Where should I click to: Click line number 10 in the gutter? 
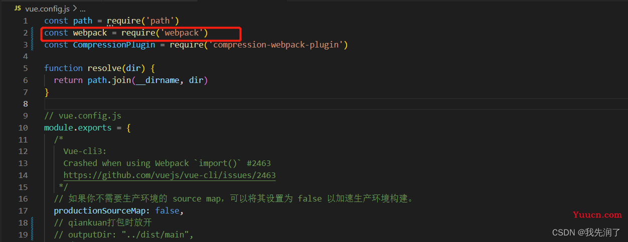coord(23,127)
